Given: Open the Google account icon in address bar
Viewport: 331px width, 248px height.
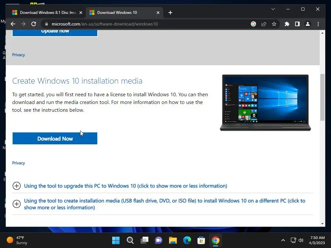Looking at the screenshot, I should click(253, 24).
